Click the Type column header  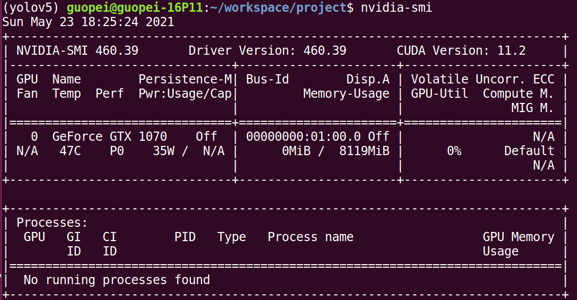tap(232, 237)
